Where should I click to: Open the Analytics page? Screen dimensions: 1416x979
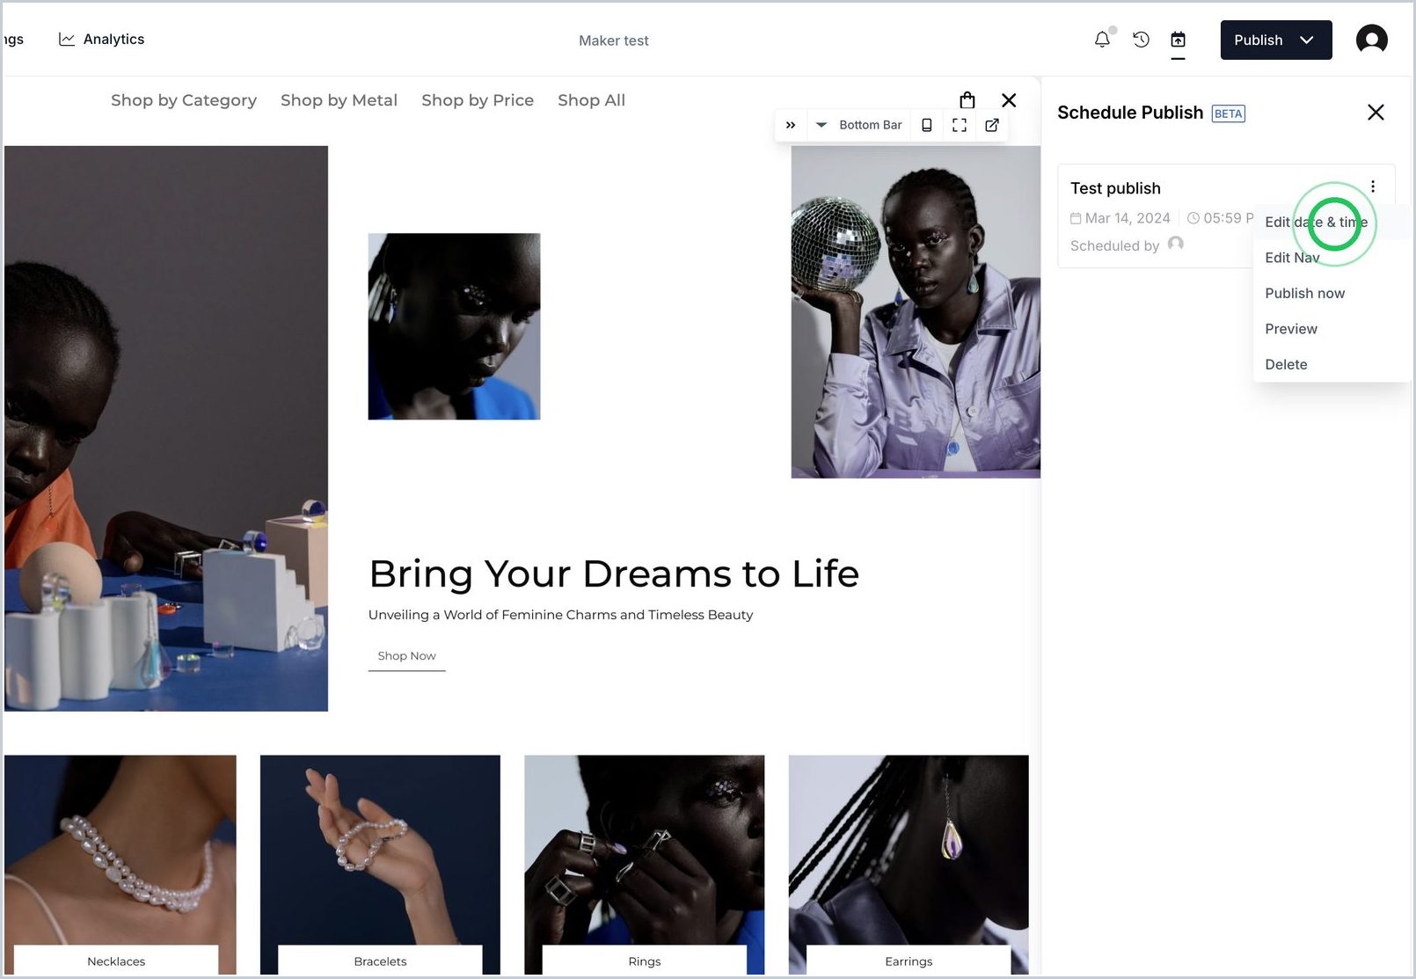101,39
